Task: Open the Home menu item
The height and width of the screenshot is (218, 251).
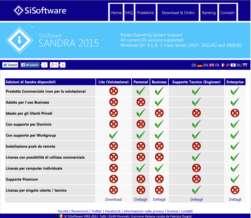Action: pyautogui.click(x=116, y=13)
